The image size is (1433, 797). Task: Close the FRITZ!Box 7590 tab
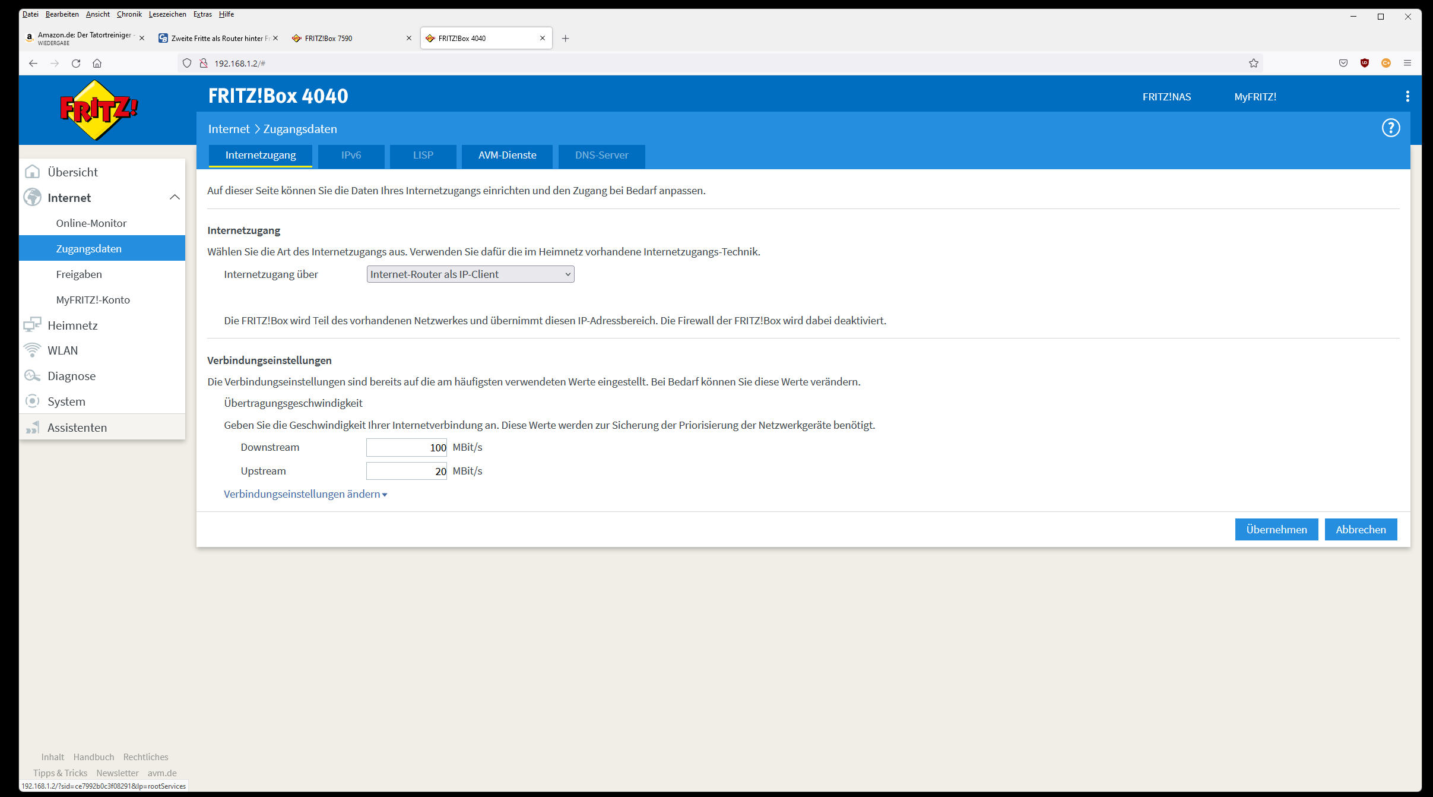pos(409,38)
